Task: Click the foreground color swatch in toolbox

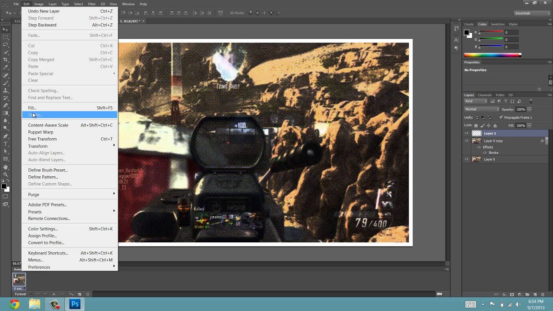Action: coord(4,186)
